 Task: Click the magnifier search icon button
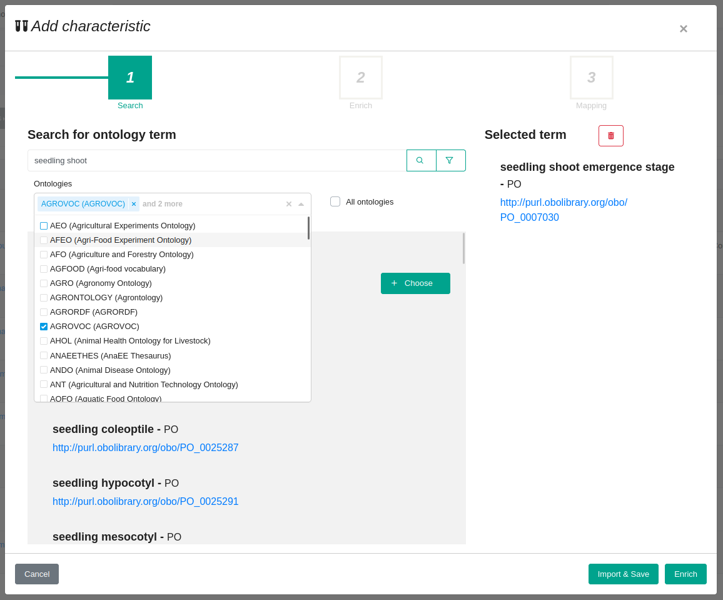pyautogui.click(x=421, y=161)
